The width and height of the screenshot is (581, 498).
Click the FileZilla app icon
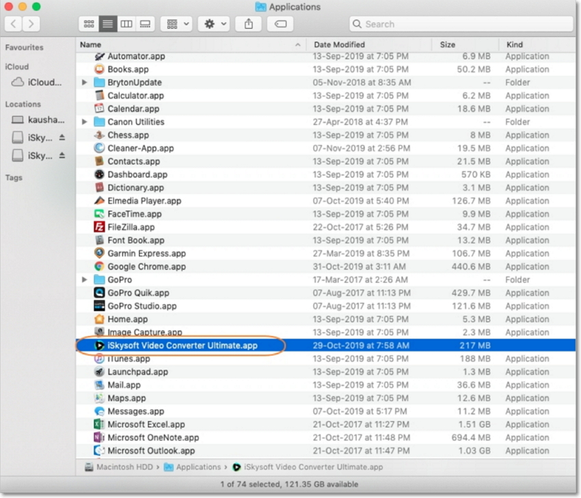pyautogui.click(x=99, y=227)
